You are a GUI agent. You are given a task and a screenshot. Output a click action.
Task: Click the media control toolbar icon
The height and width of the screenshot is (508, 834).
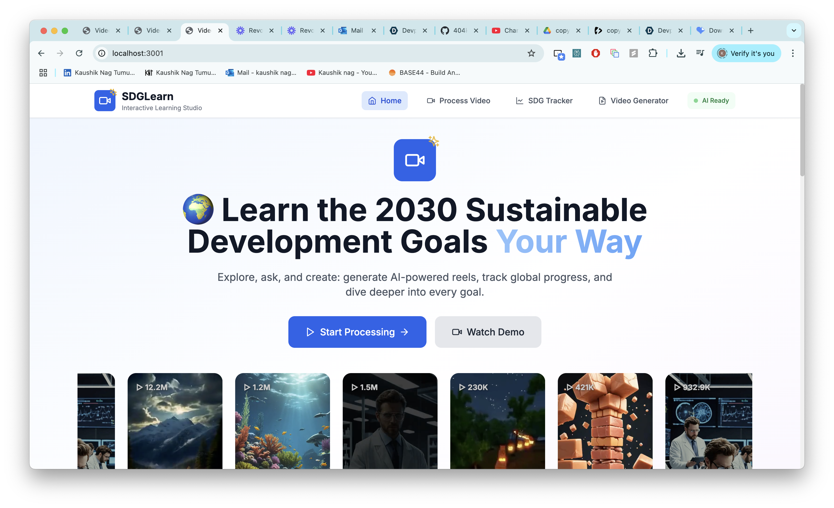[700, 53]
